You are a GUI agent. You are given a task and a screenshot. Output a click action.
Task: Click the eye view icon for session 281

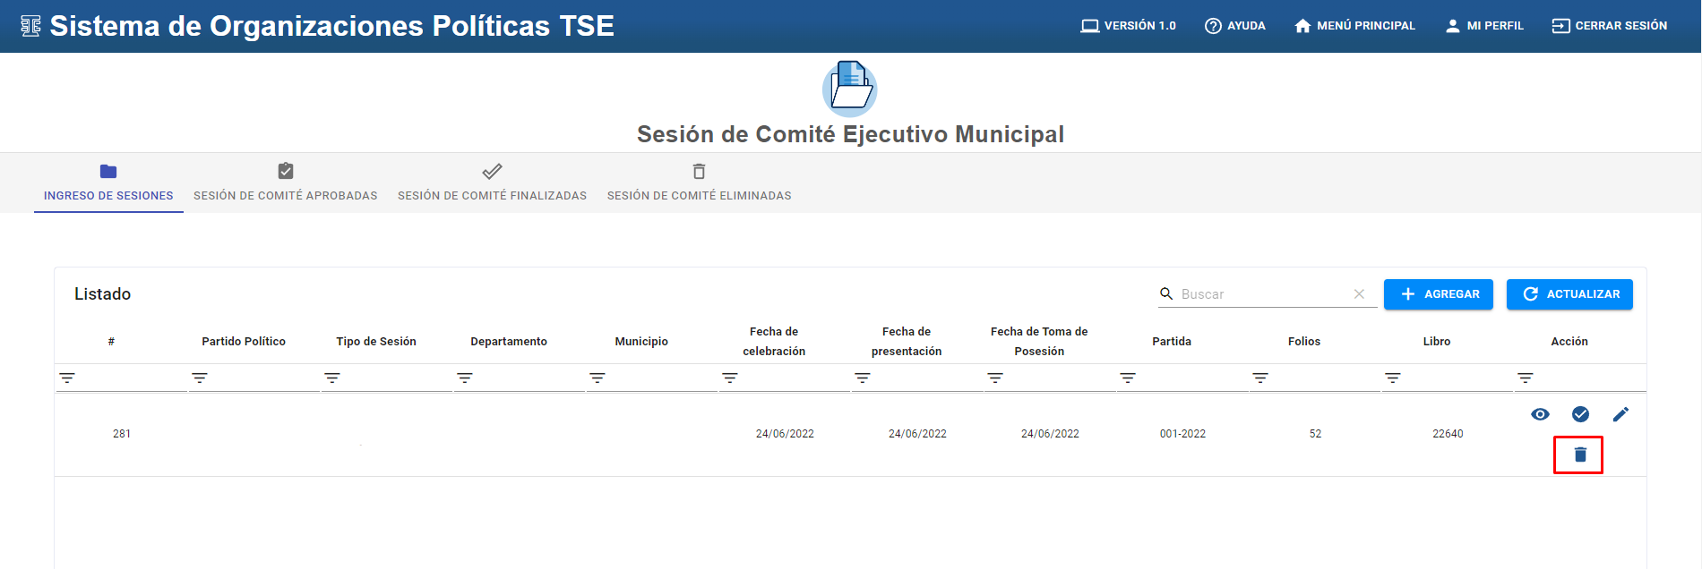coord(1540,414)
